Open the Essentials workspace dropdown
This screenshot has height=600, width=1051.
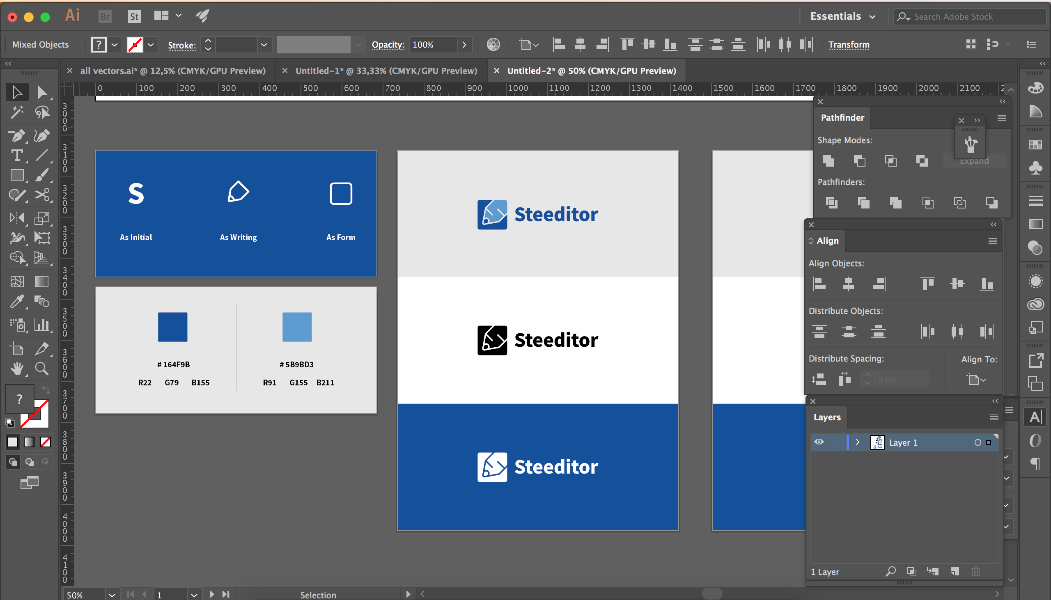pyautogui.click(x=842, y=16)
